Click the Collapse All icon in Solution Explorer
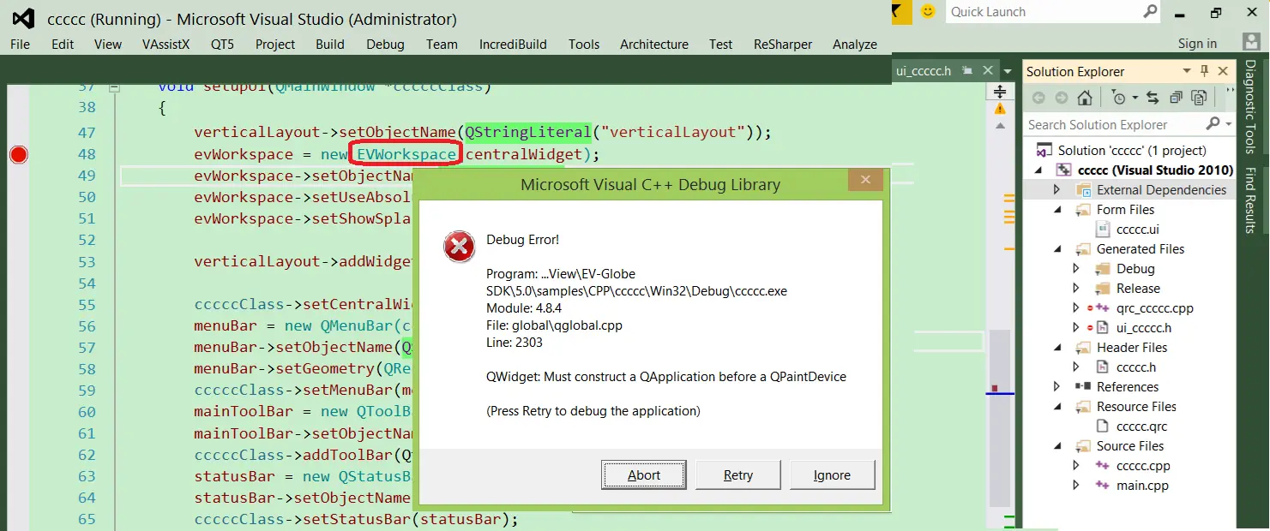Viewport: 1270px width, 531px height. pos(1176,98)
